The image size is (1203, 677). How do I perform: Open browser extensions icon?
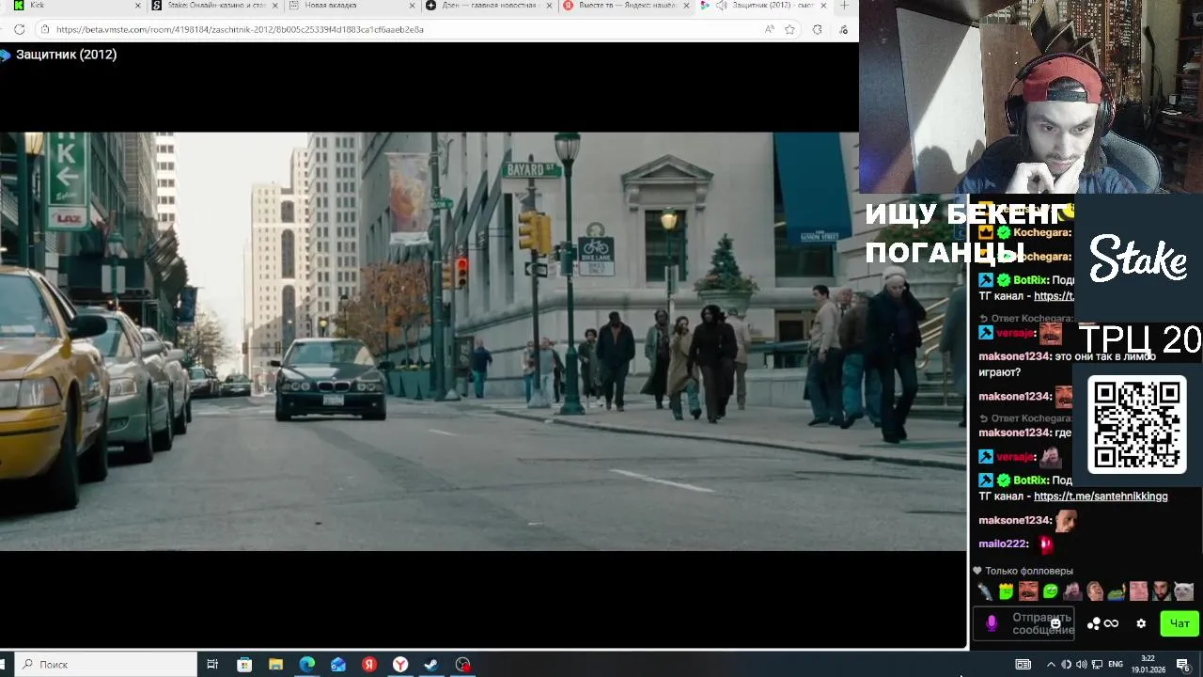(x=817, y=29)
